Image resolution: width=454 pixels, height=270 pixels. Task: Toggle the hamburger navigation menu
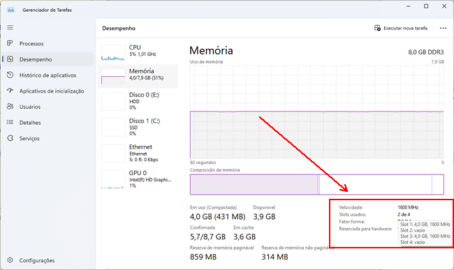coord(10,27)
